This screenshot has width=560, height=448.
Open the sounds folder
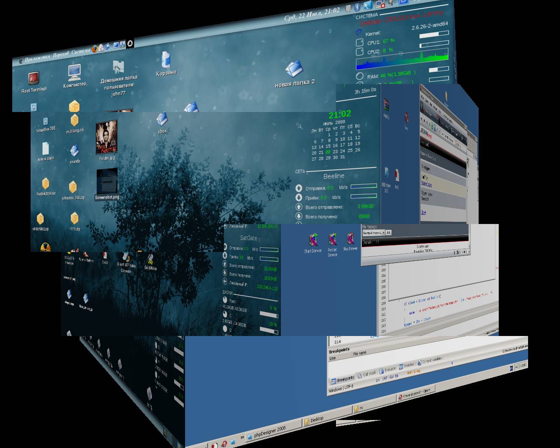click(x=75, y=154)
